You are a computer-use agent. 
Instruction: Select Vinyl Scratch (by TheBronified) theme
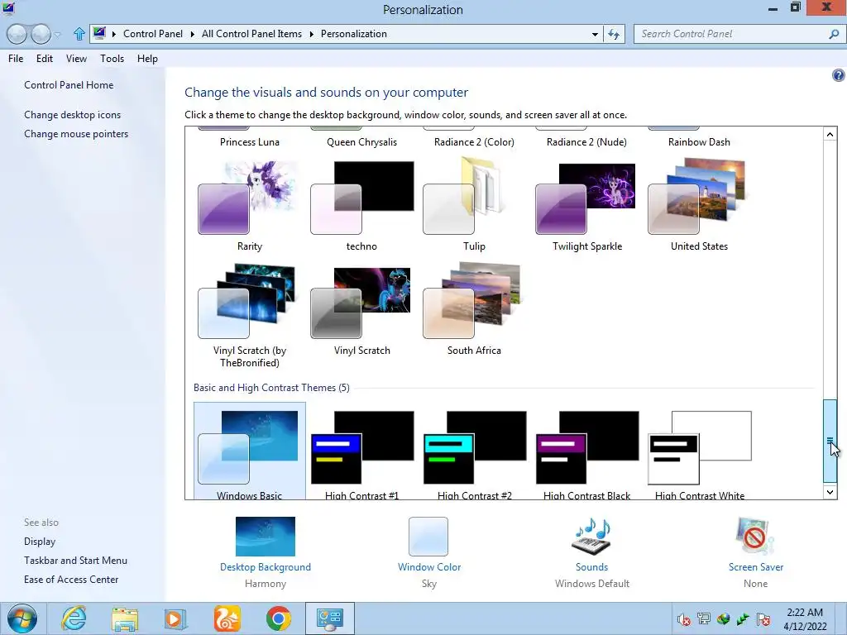(x=249, y=316)
